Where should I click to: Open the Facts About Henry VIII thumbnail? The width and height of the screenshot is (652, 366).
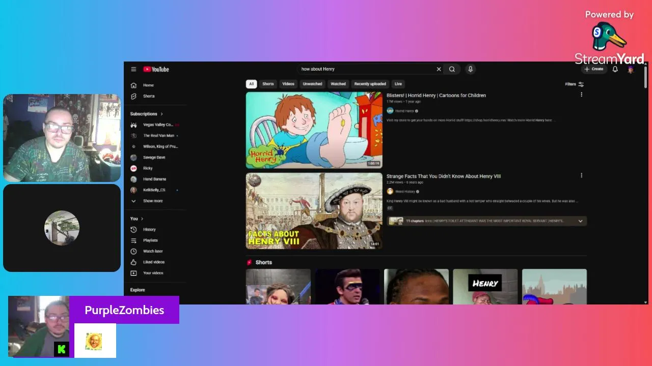[x=314, y=211]
